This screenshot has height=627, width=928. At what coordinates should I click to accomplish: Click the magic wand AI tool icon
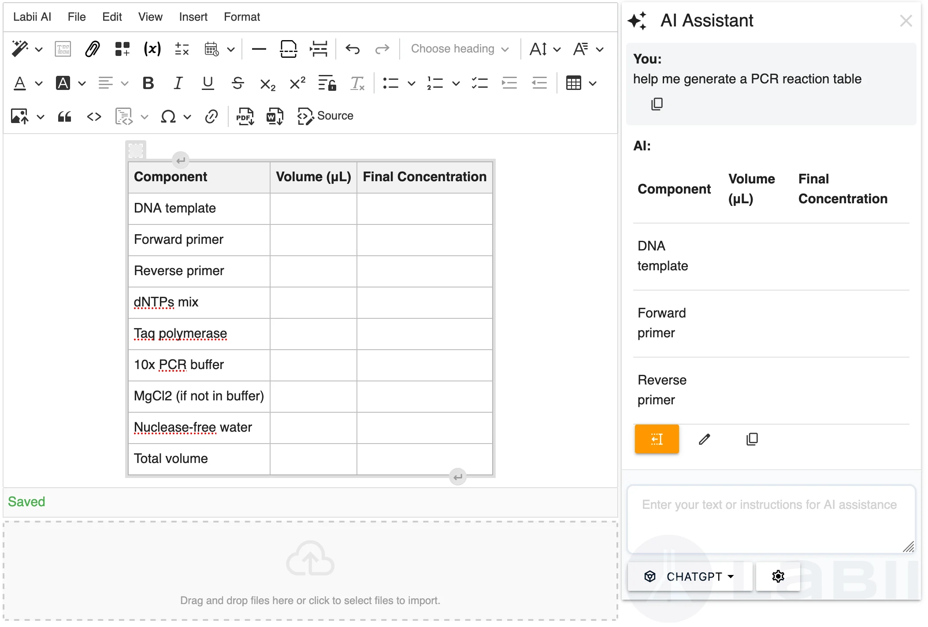pyautogui.click(x=20, y=49)
